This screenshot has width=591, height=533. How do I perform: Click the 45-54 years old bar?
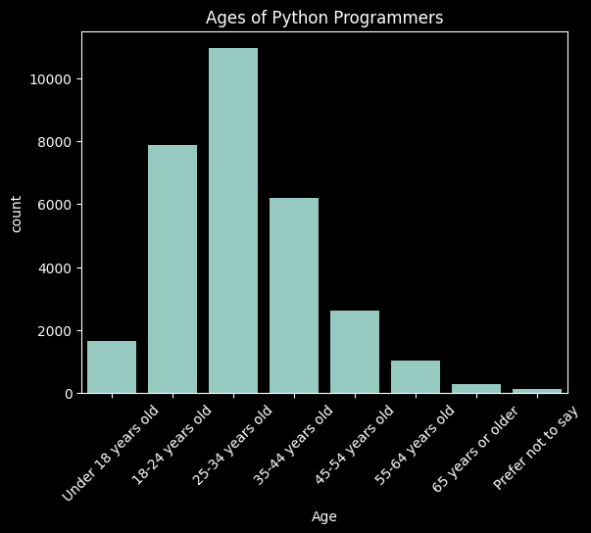355,352
